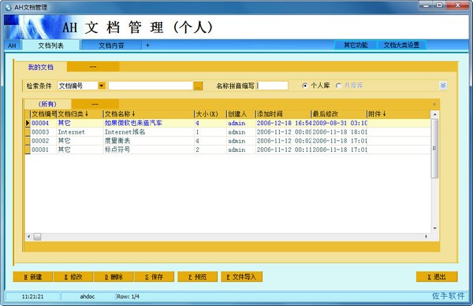This screenshot has height=306, width=473.
Task: Open the 文档编号 search condition dropdown
Action: point(102,86)
